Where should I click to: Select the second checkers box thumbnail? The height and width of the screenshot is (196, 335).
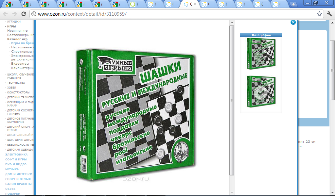point(261,91)
